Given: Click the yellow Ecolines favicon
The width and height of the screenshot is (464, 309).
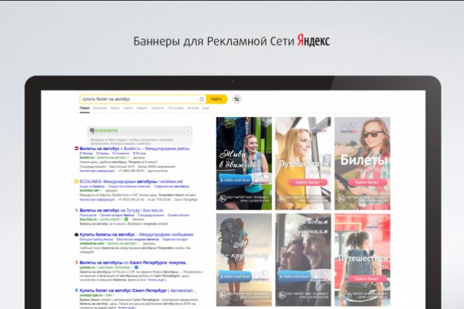Looking at the screenshot, I should pyautogui.click(x=76, y=182).
